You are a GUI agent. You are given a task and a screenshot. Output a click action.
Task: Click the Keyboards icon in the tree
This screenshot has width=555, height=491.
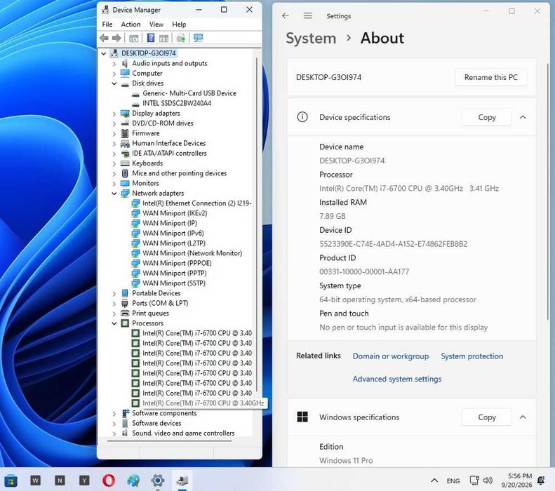coord(125,163)
